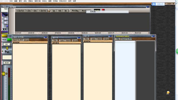Choose 打开(O) in the popup menu
This screenshot has width=178, height=100.
(107, 12)
